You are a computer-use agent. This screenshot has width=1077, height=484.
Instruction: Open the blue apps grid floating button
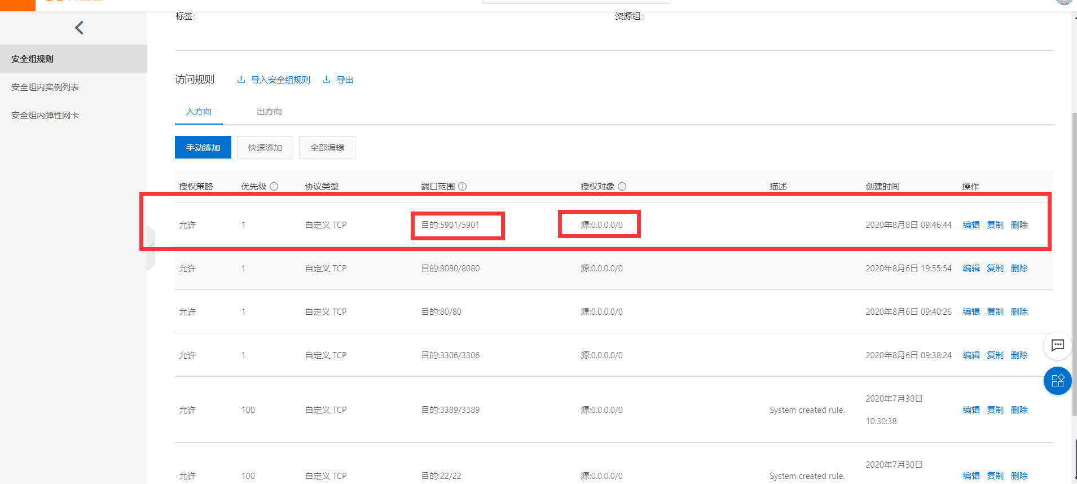pos(1057,381)
